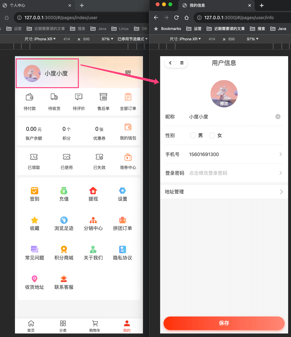
Task: Switch to the 分类 category tab
Action: (x=63, y=326)
